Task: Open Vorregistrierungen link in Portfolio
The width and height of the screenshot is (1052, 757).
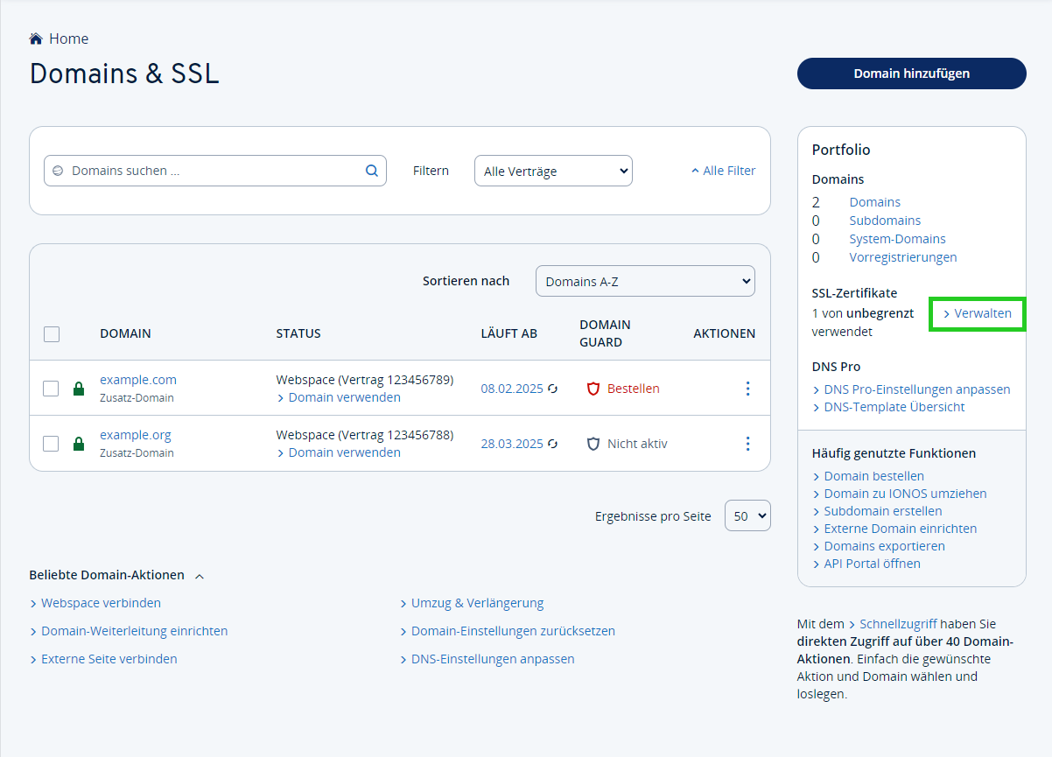Action: pyautogui.click(x=903, y=257)
